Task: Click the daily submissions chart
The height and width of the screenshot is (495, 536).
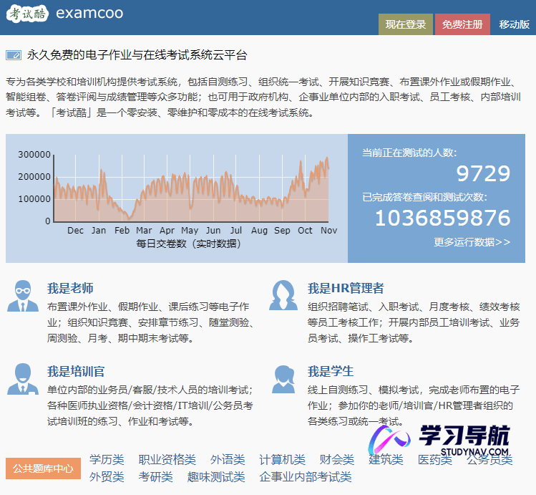Action: click(190, 190)
